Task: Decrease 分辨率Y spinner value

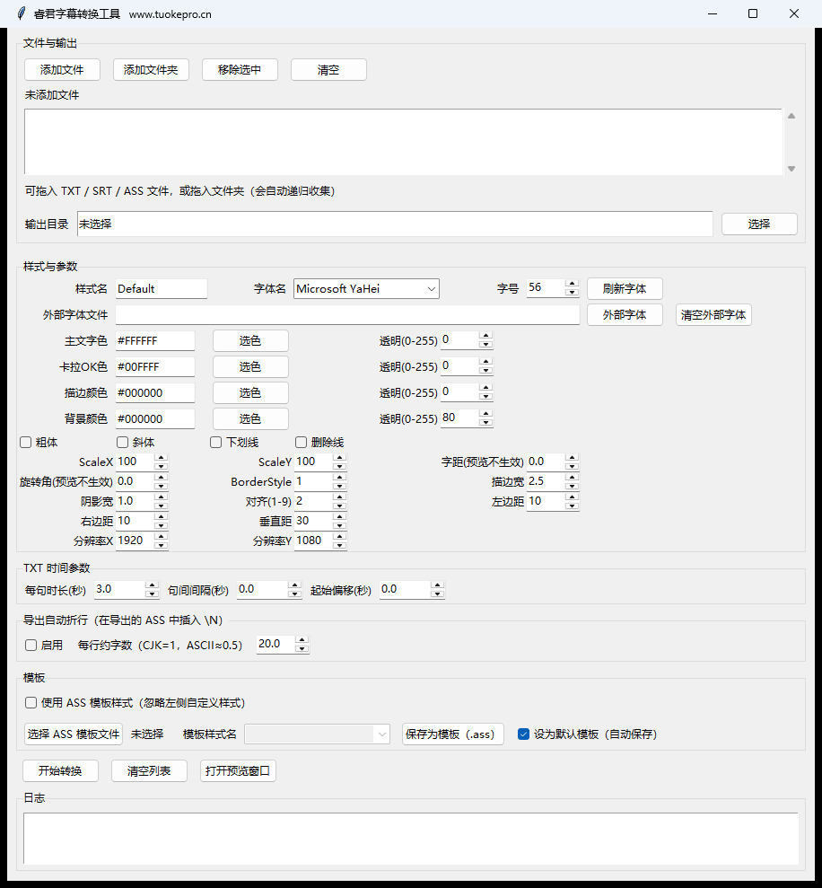Action: coord(340,545)
